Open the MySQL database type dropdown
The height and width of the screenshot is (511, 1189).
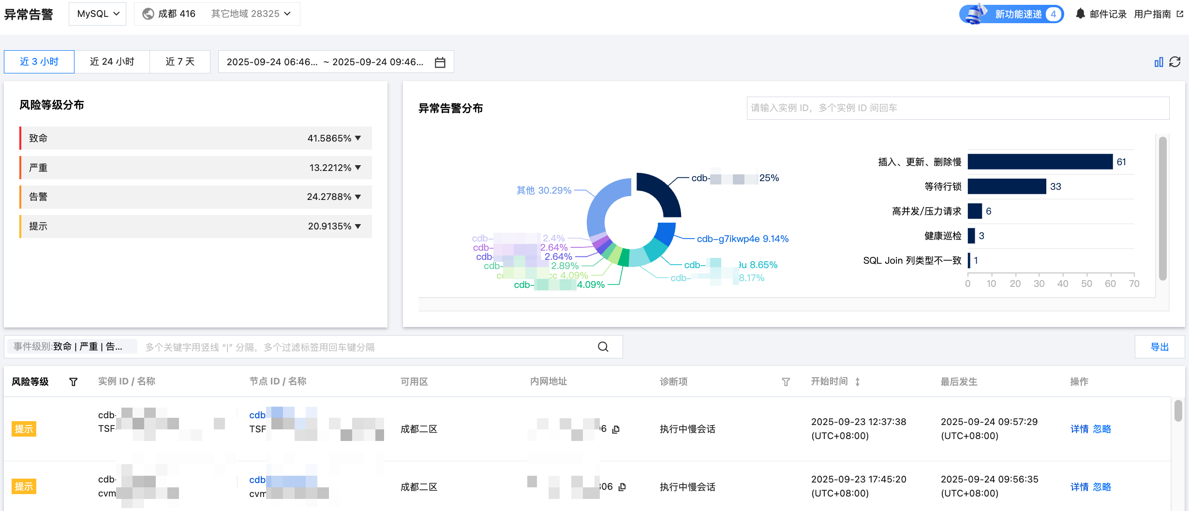point(98,14)
